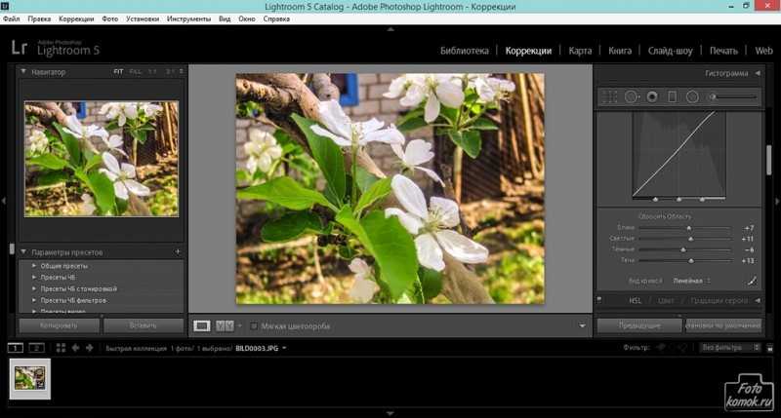Reset settings with Установки по умолчанию button
The image size is (781, 418).
pyautogui.click(x=723, y=325)
